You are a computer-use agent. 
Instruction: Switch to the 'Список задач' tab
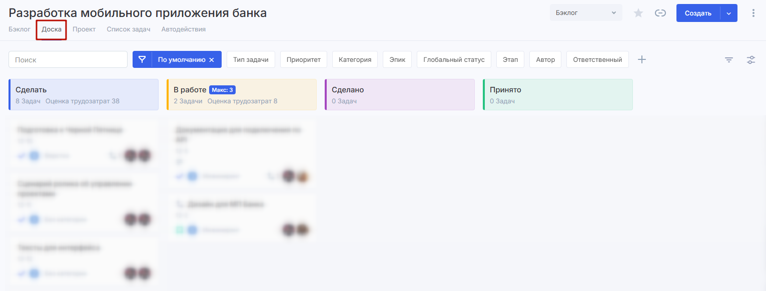(129, 29)
